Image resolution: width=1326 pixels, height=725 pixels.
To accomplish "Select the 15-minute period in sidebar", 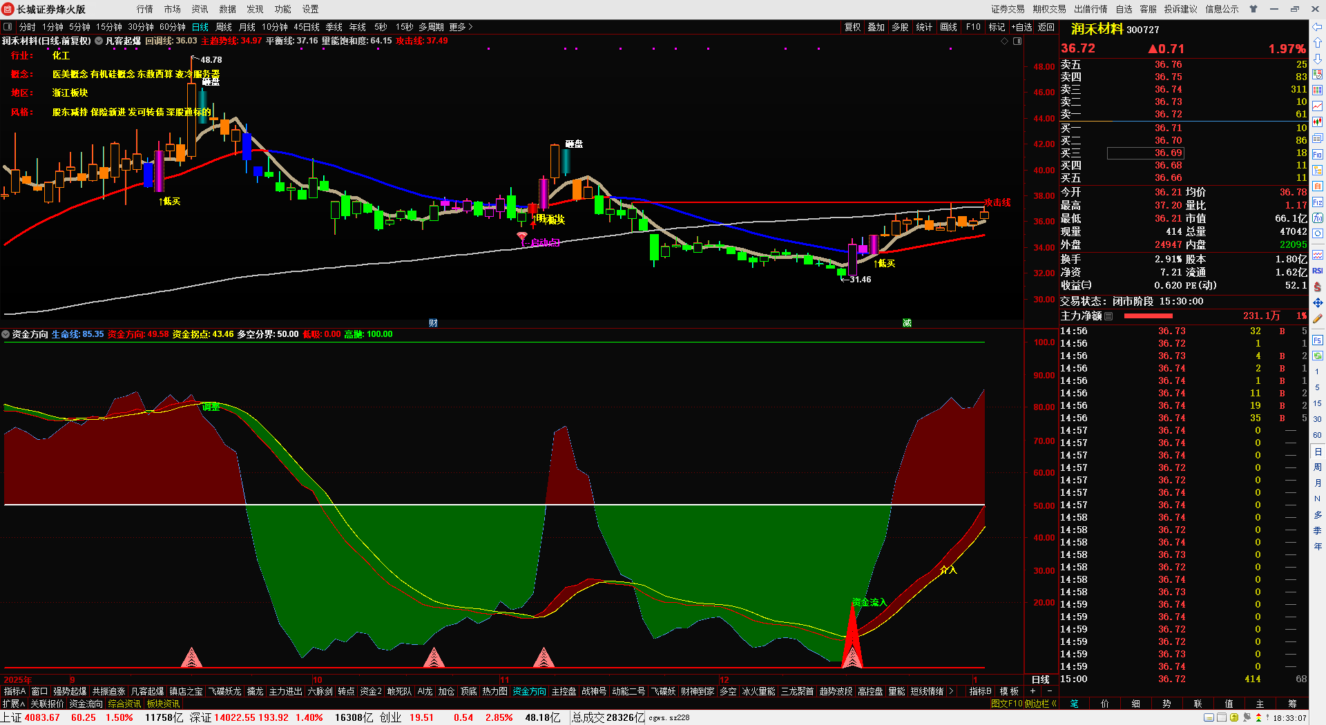I will (1318, 403).
